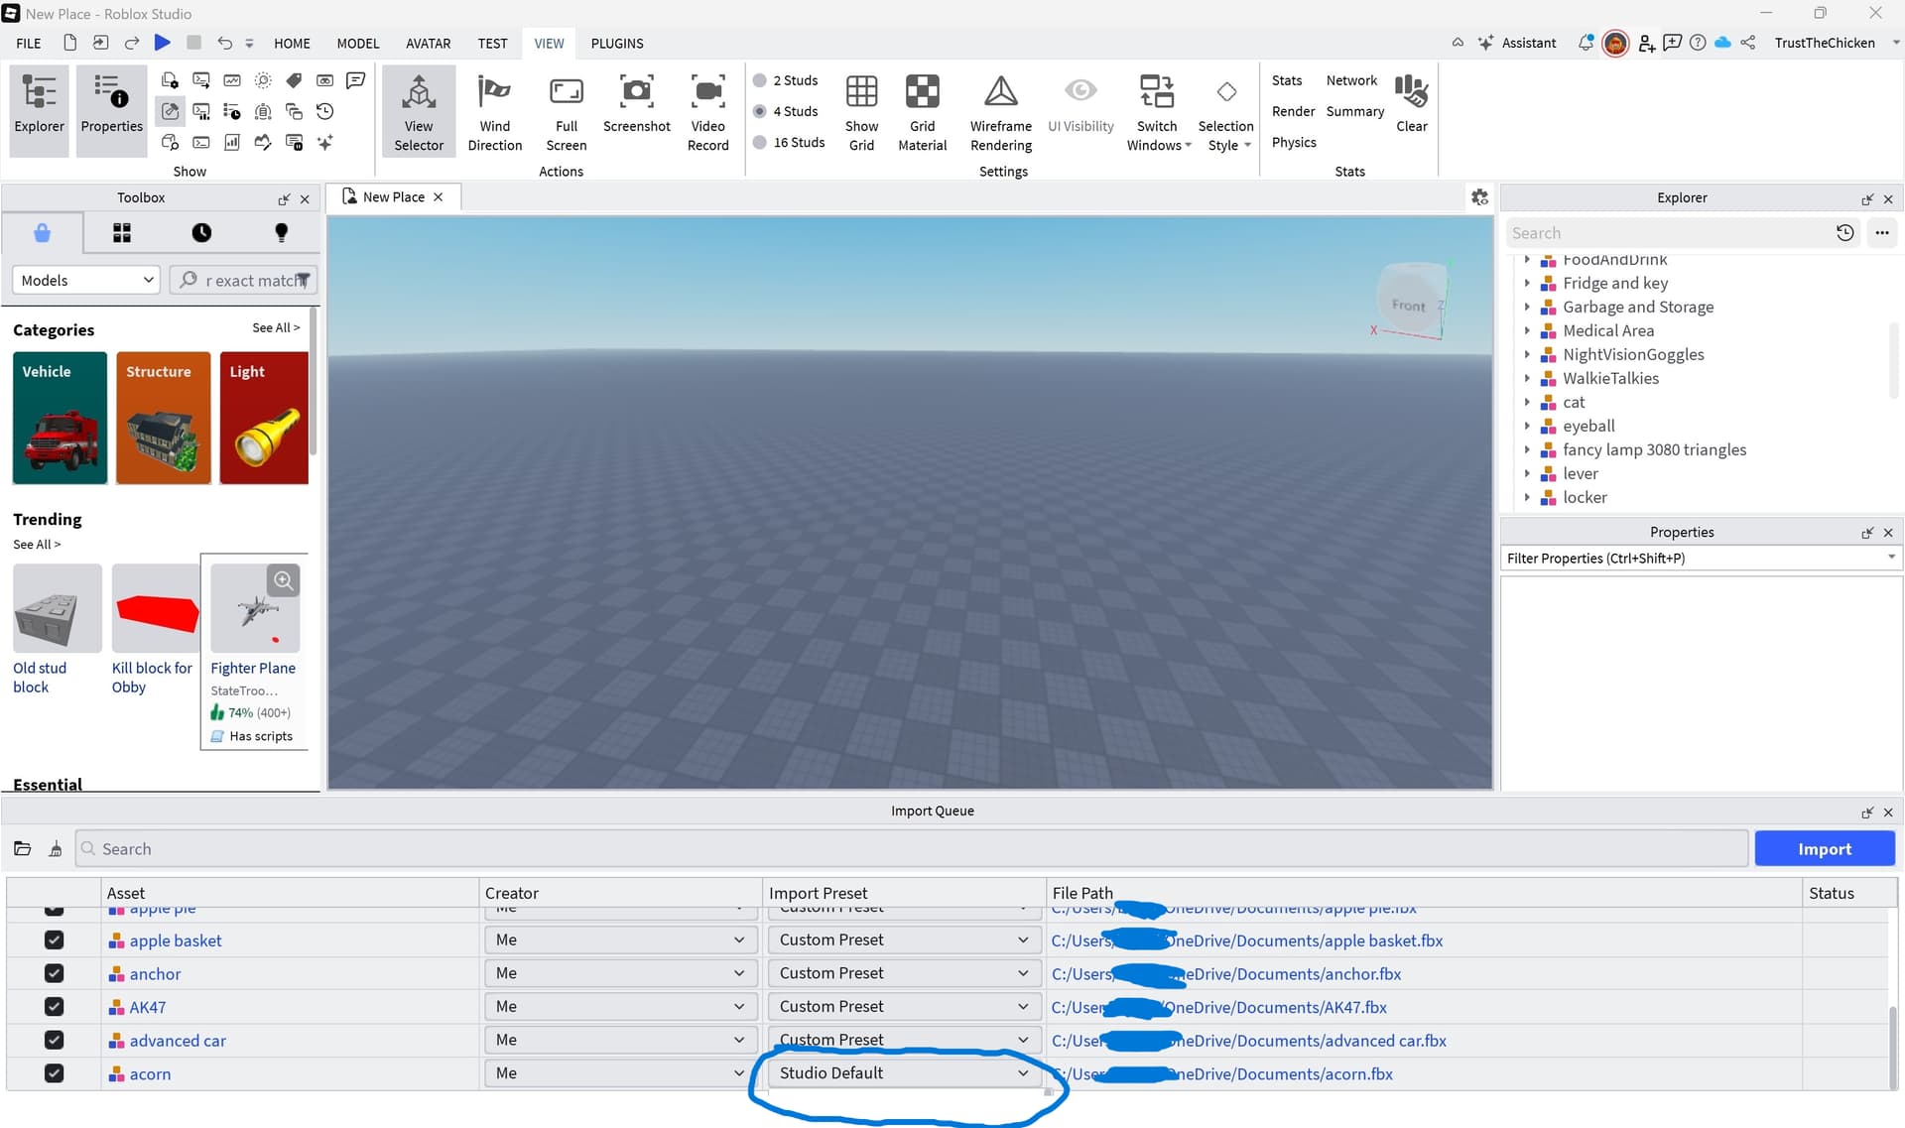Open Models category dropdown in Toolbox
The image size is (1905, 1128).
click(85, 281)
